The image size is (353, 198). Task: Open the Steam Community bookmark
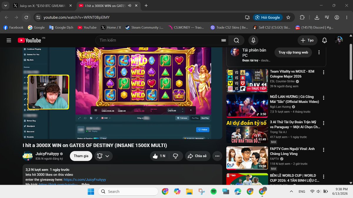pyautogui.click(x=144, y=27)
